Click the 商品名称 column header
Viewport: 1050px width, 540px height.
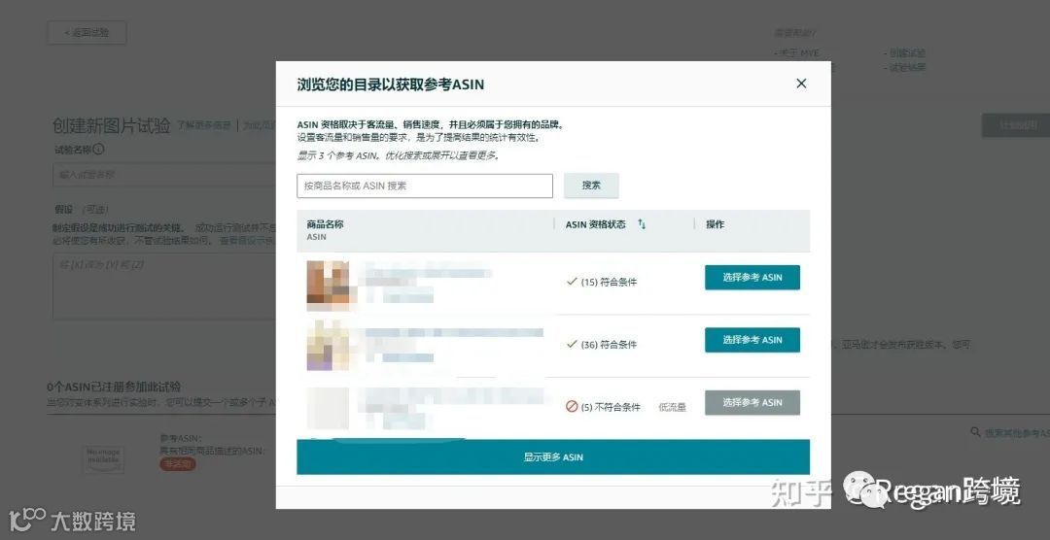pos(325,224)
